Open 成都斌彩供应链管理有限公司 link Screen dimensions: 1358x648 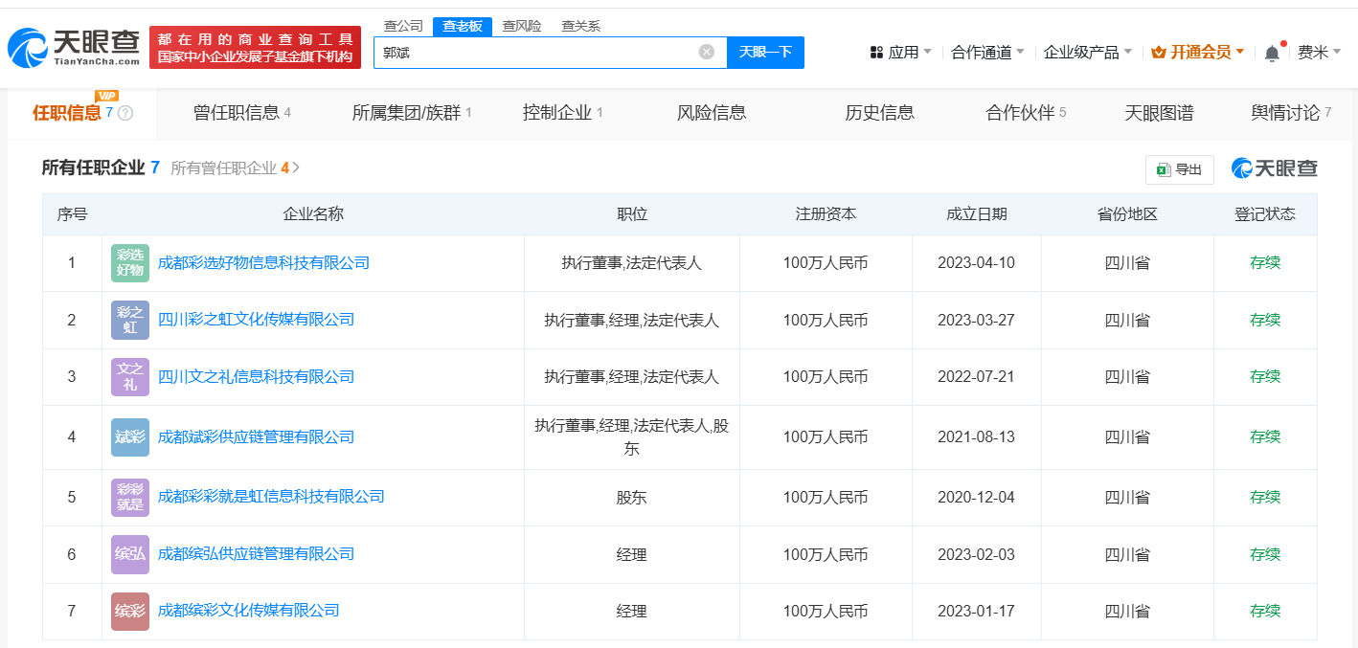tap(256, 437)
